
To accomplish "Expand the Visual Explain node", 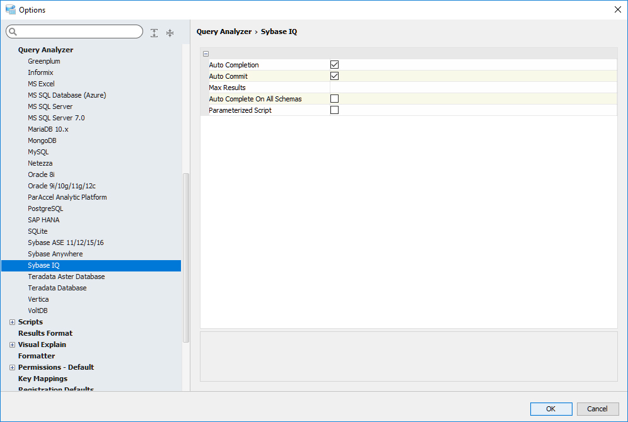I will tap(12, 345).
